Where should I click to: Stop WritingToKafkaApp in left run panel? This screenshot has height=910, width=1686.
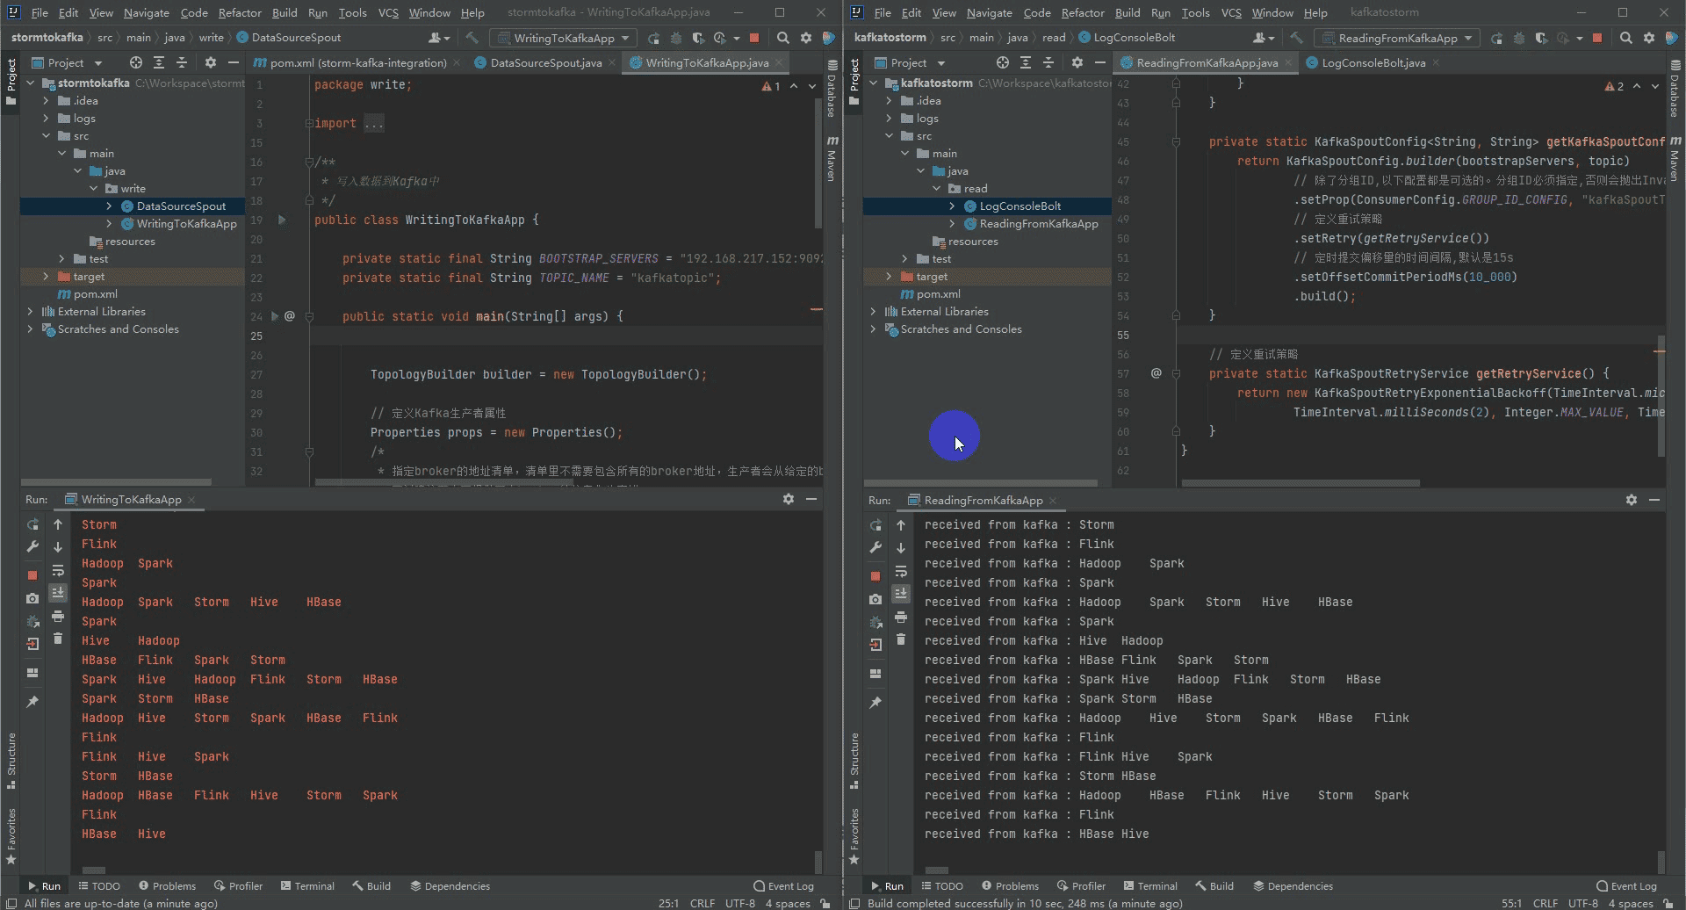[x=32, y=575]
